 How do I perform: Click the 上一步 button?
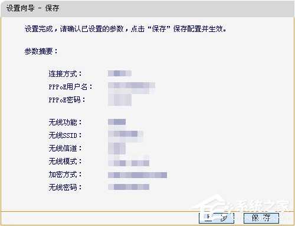coord(217,218)
